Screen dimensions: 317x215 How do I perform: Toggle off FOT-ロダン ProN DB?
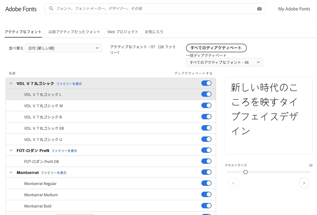[x=206, y=161]
